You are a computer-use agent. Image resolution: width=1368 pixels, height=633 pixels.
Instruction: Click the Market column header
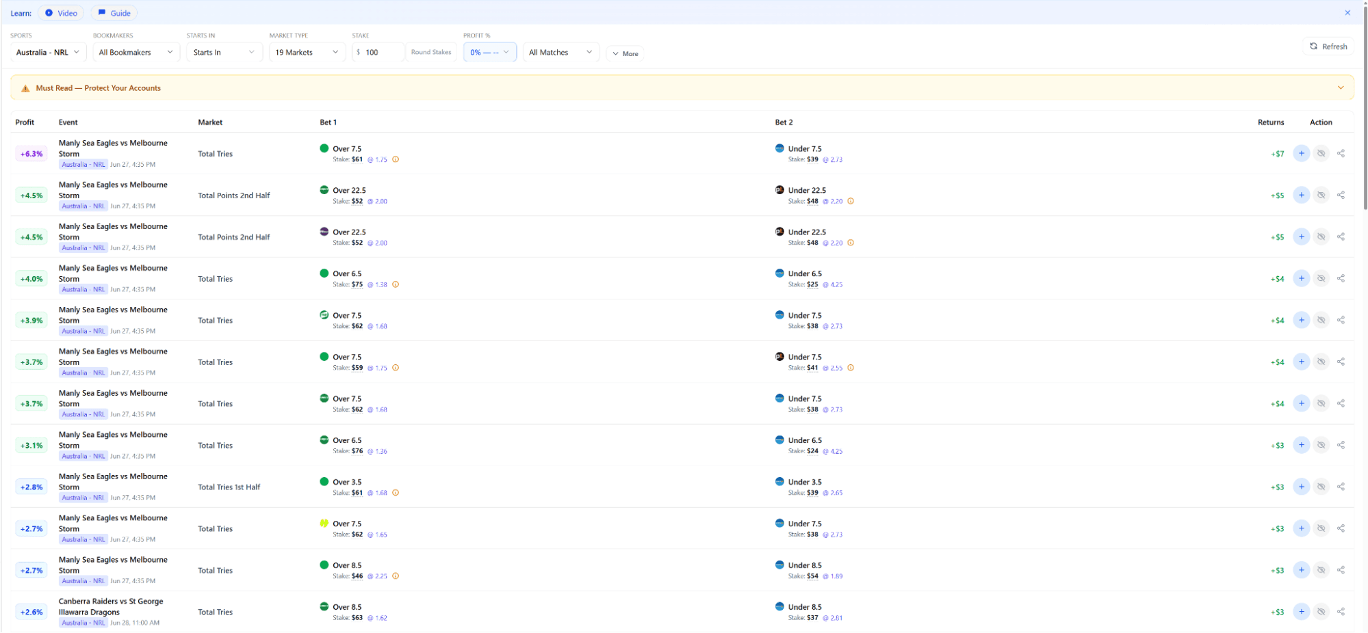(210, 122)
